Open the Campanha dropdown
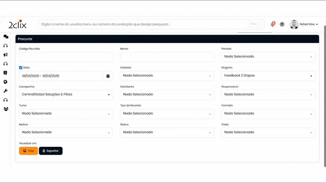This screenshot has height=183, width=326. click(66, 95)
